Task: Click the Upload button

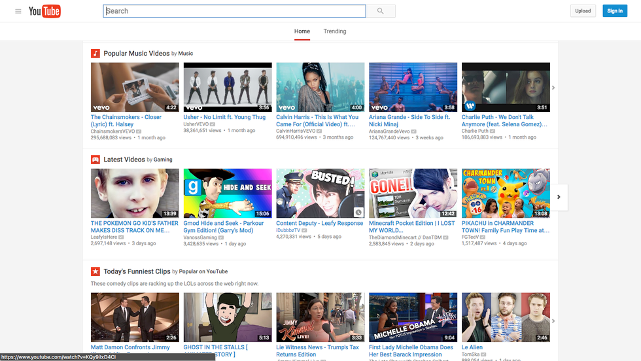Action: click(x=582, y=11)
